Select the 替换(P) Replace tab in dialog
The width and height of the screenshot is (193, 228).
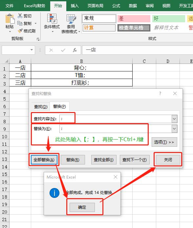click(x=59, y=106)
